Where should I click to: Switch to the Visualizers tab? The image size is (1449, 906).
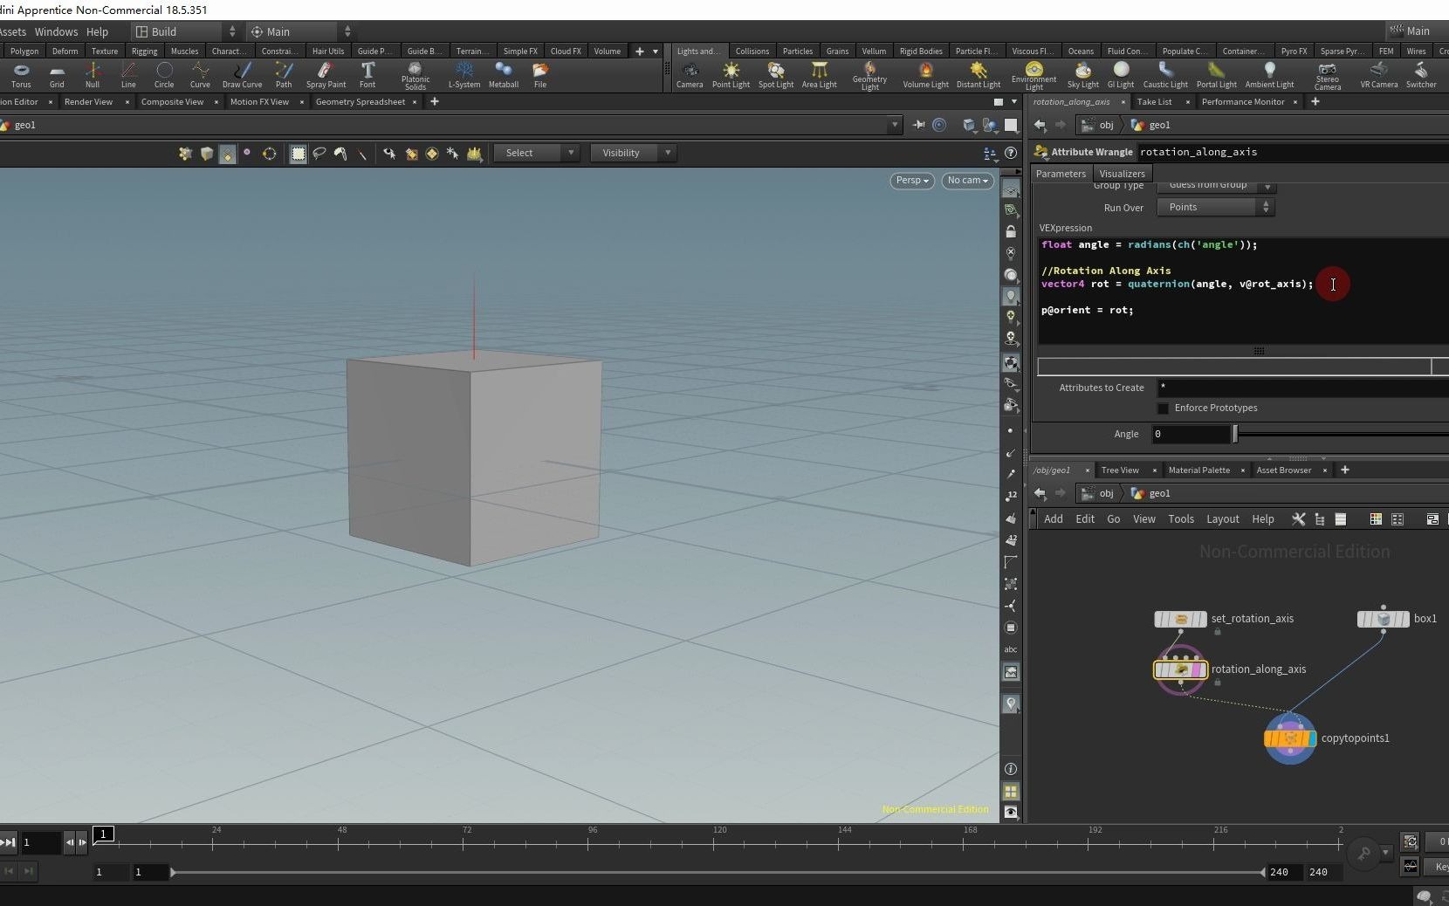(x=1121, y=174)
